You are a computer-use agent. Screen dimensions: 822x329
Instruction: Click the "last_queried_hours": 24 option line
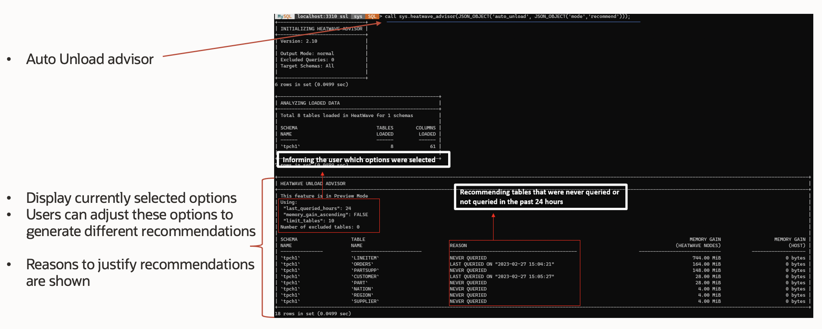(317, 208)
